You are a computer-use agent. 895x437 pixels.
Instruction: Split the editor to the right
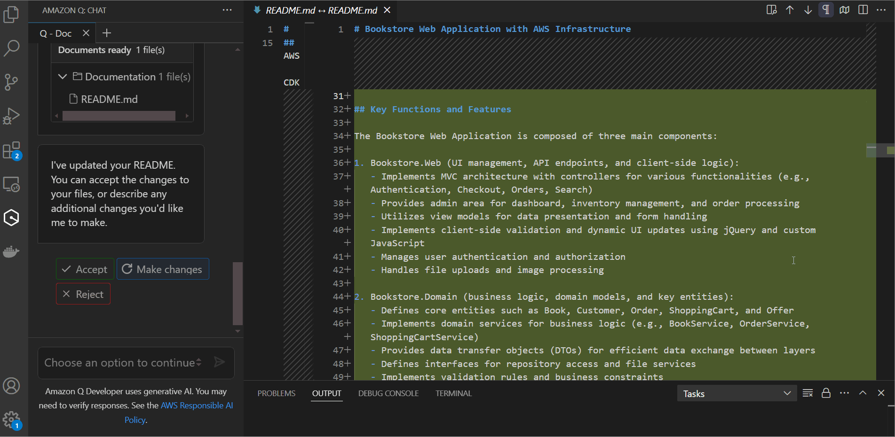click(863, 10)
